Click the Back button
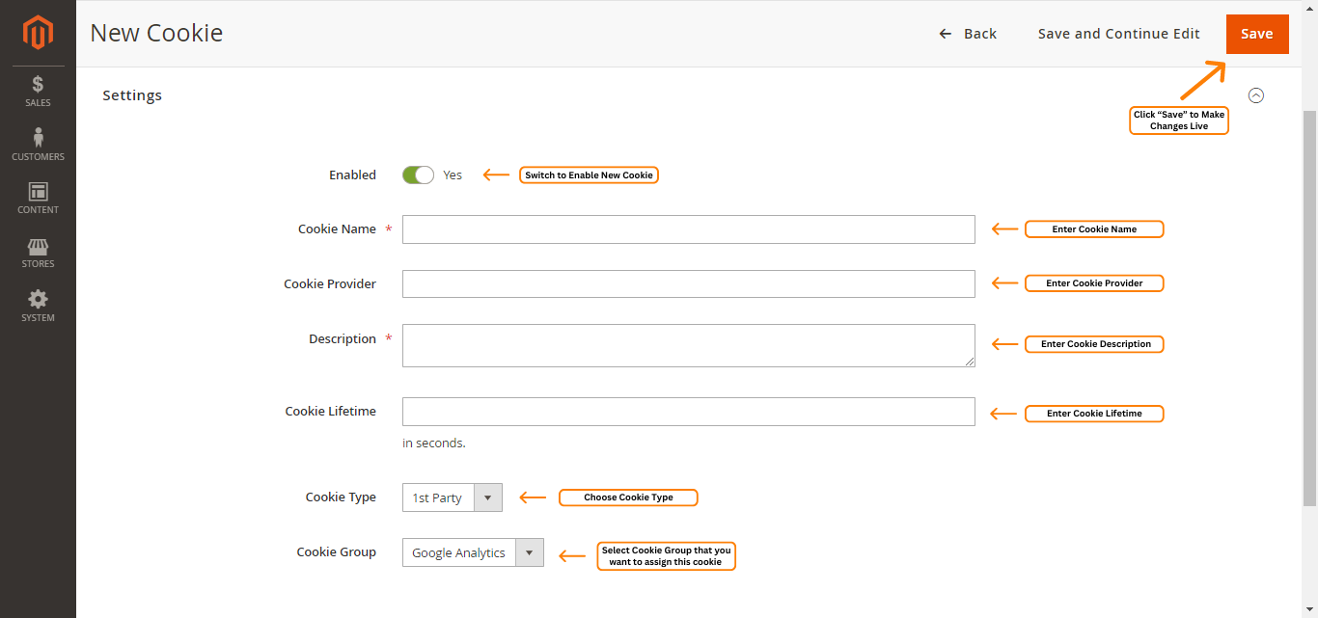 [968, 34]
